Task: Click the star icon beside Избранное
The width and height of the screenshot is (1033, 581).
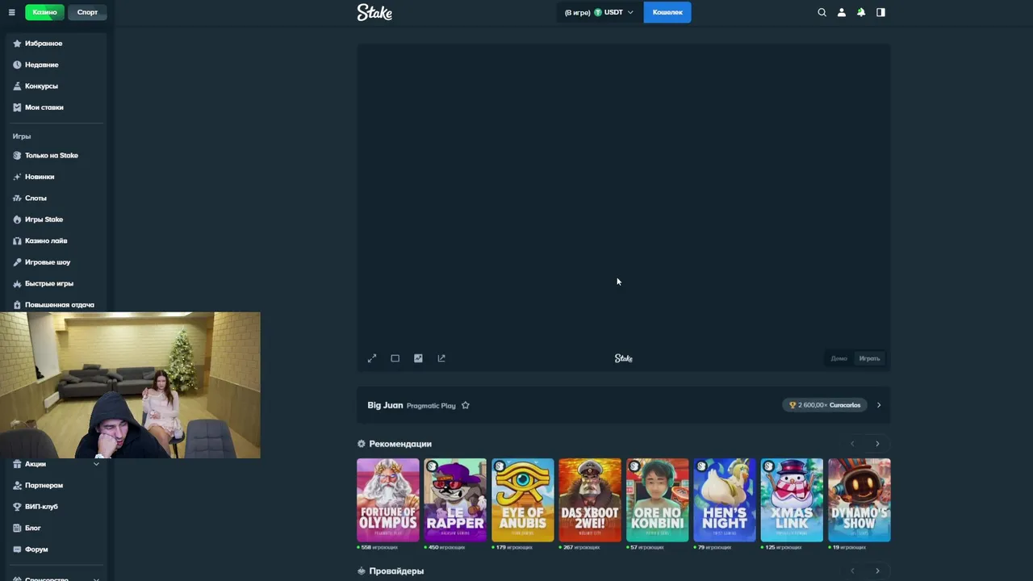Action: point(17,44)
